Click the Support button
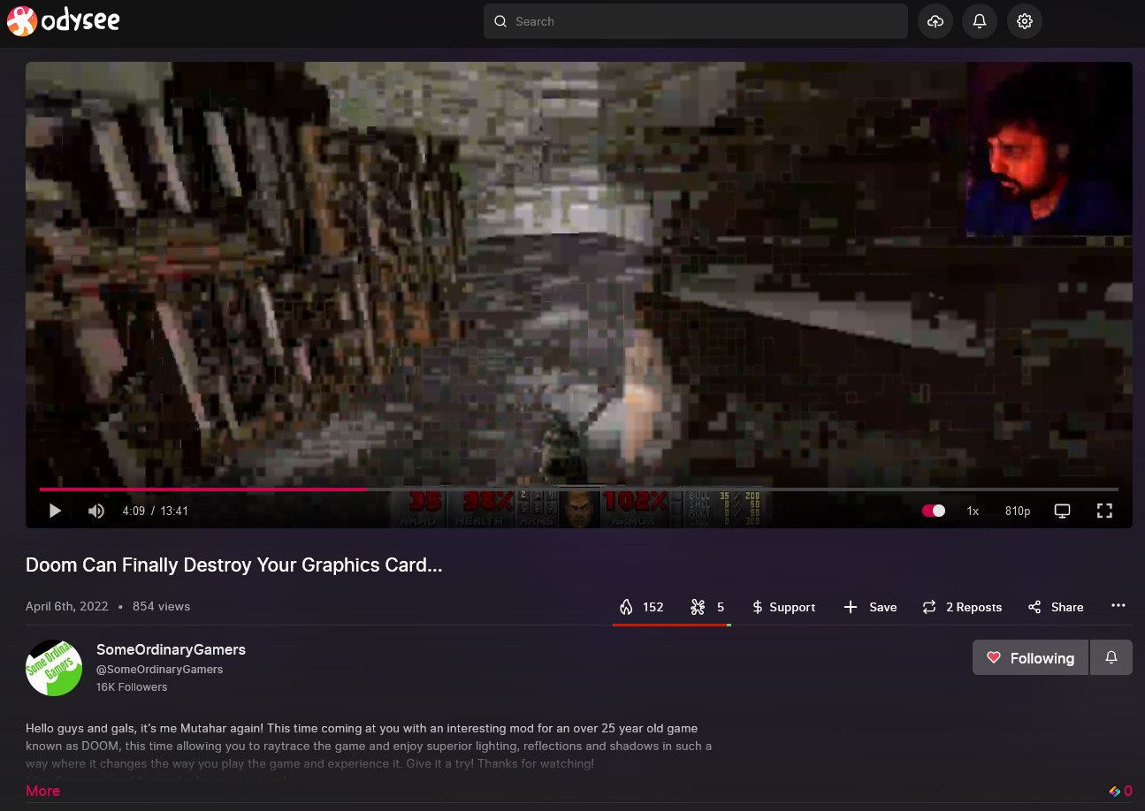The width and height of the screenshot is (1145, 811). [783, 607]
